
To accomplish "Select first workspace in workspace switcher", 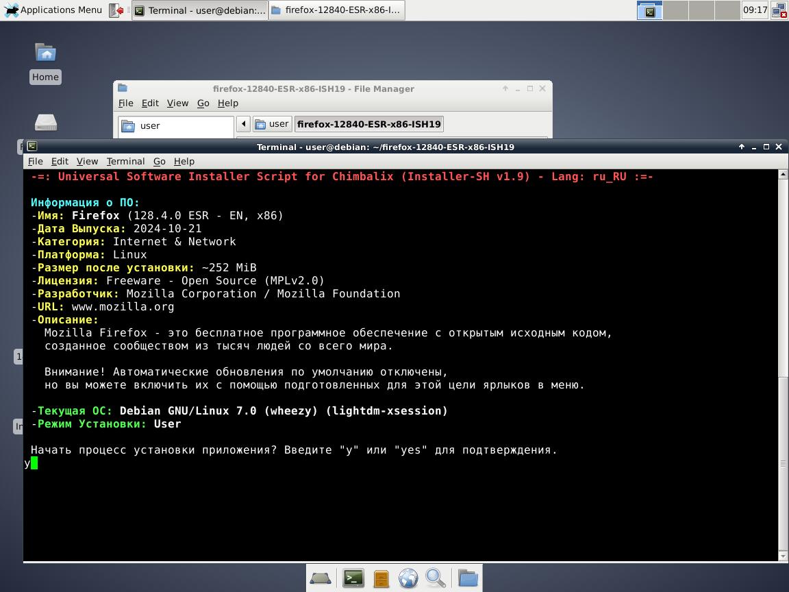I will 649,10.
